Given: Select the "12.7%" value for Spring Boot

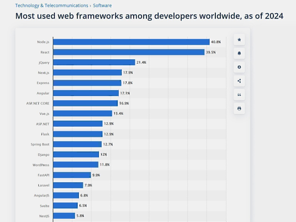Looking at the screenshot, I should click(x=108, y=144).
